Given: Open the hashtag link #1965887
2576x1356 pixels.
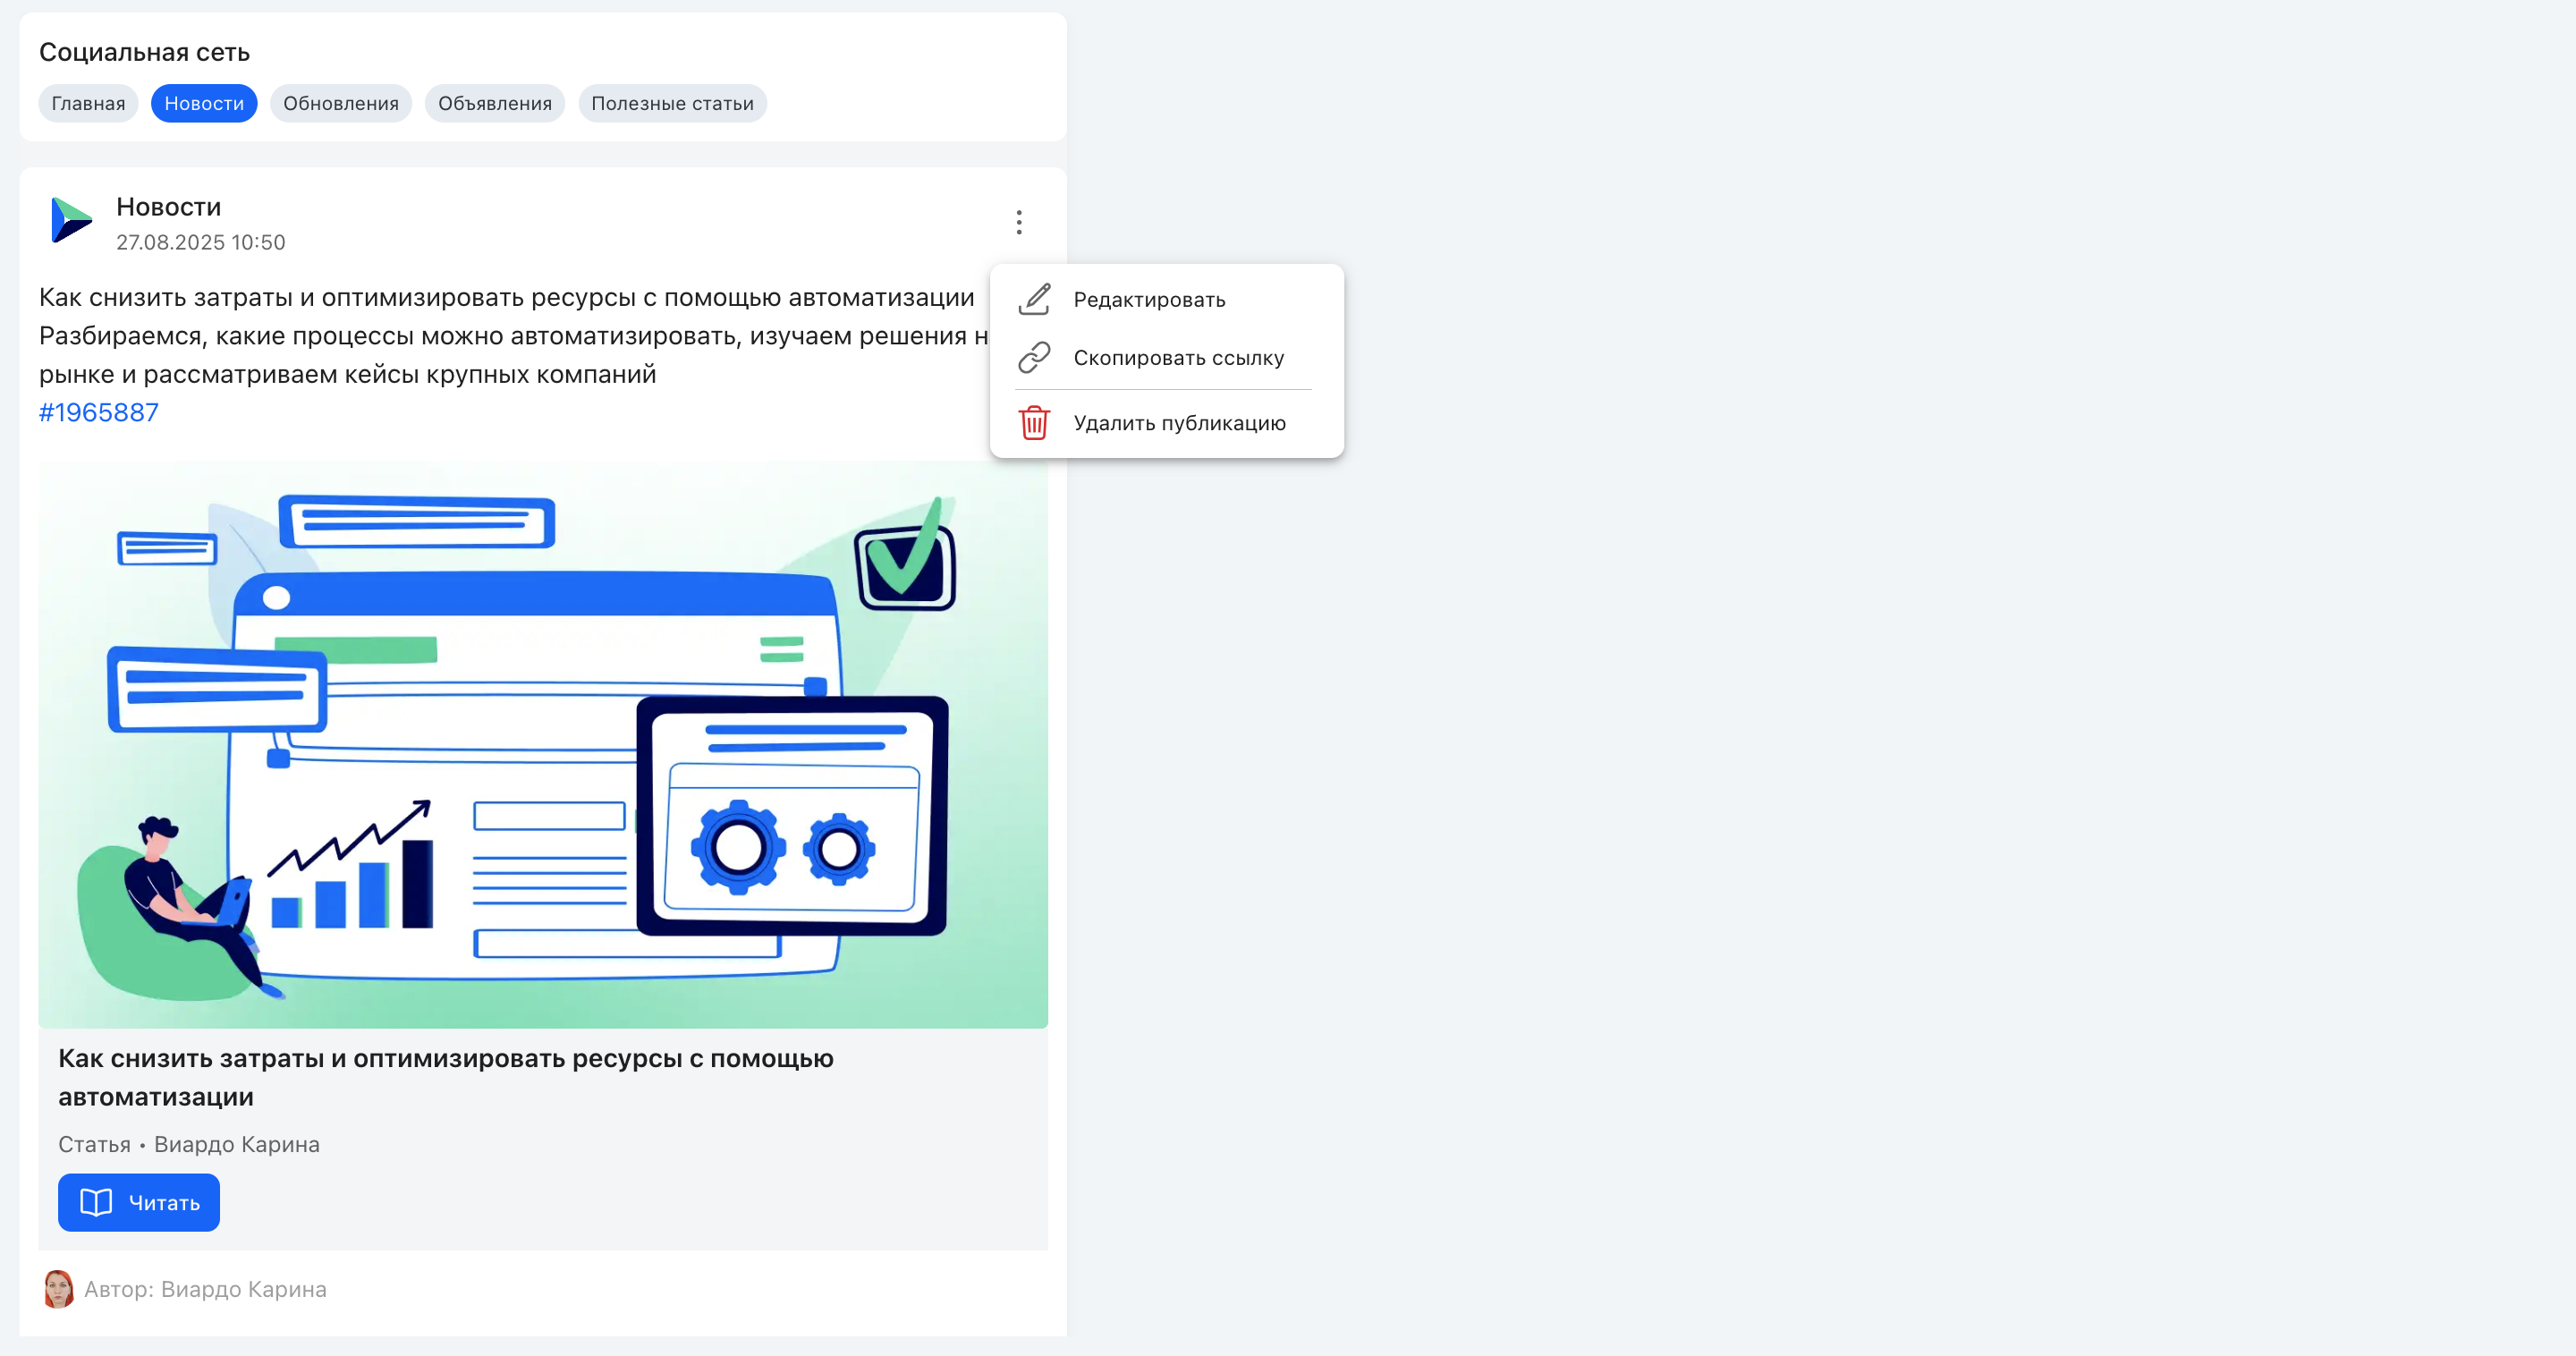Looking at the screenshot, I should [99, 412].
